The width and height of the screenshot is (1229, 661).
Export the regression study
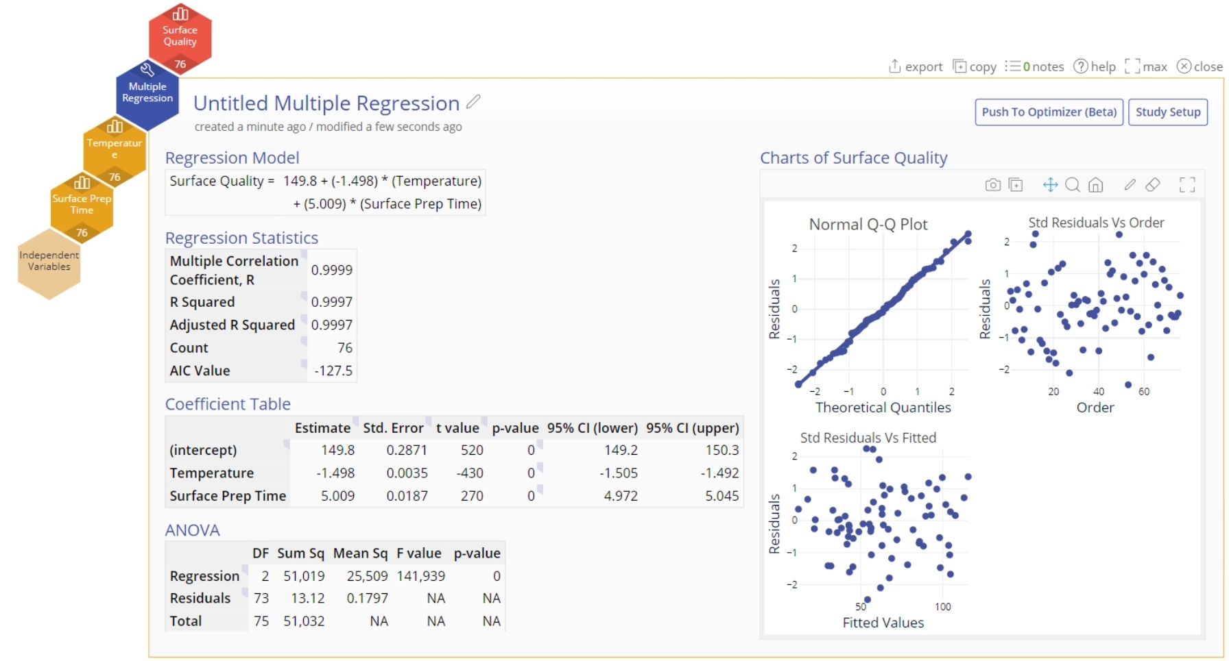(x=916, y=66)
